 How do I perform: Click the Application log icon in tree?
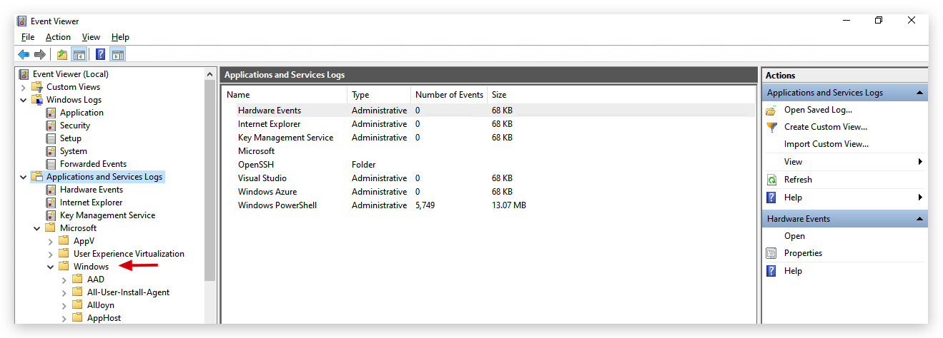[x=51, y=113]
